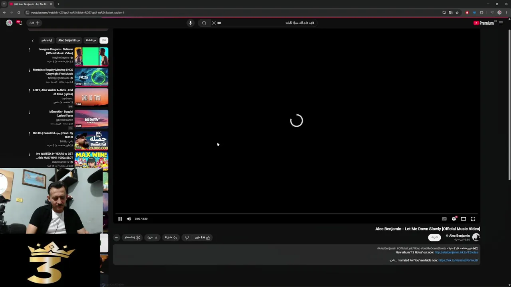Click the create plus button

35,23
